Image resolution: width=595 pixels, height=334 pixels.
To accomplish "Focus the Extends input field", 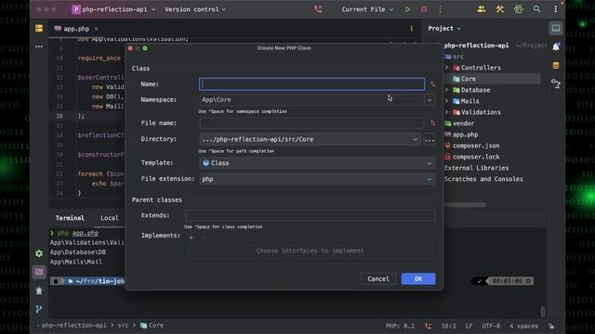I will point(310,215).
